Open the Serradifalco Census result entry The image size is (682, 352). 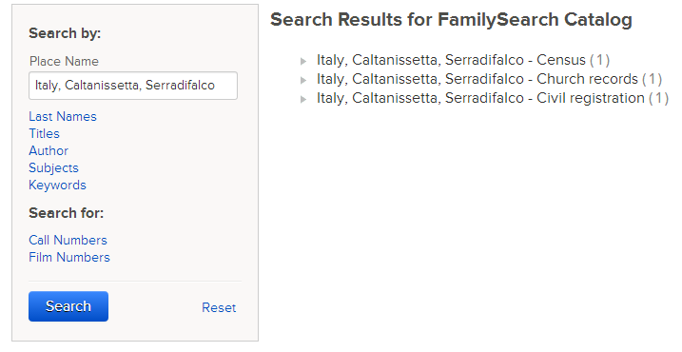click(x=463, y=60)
